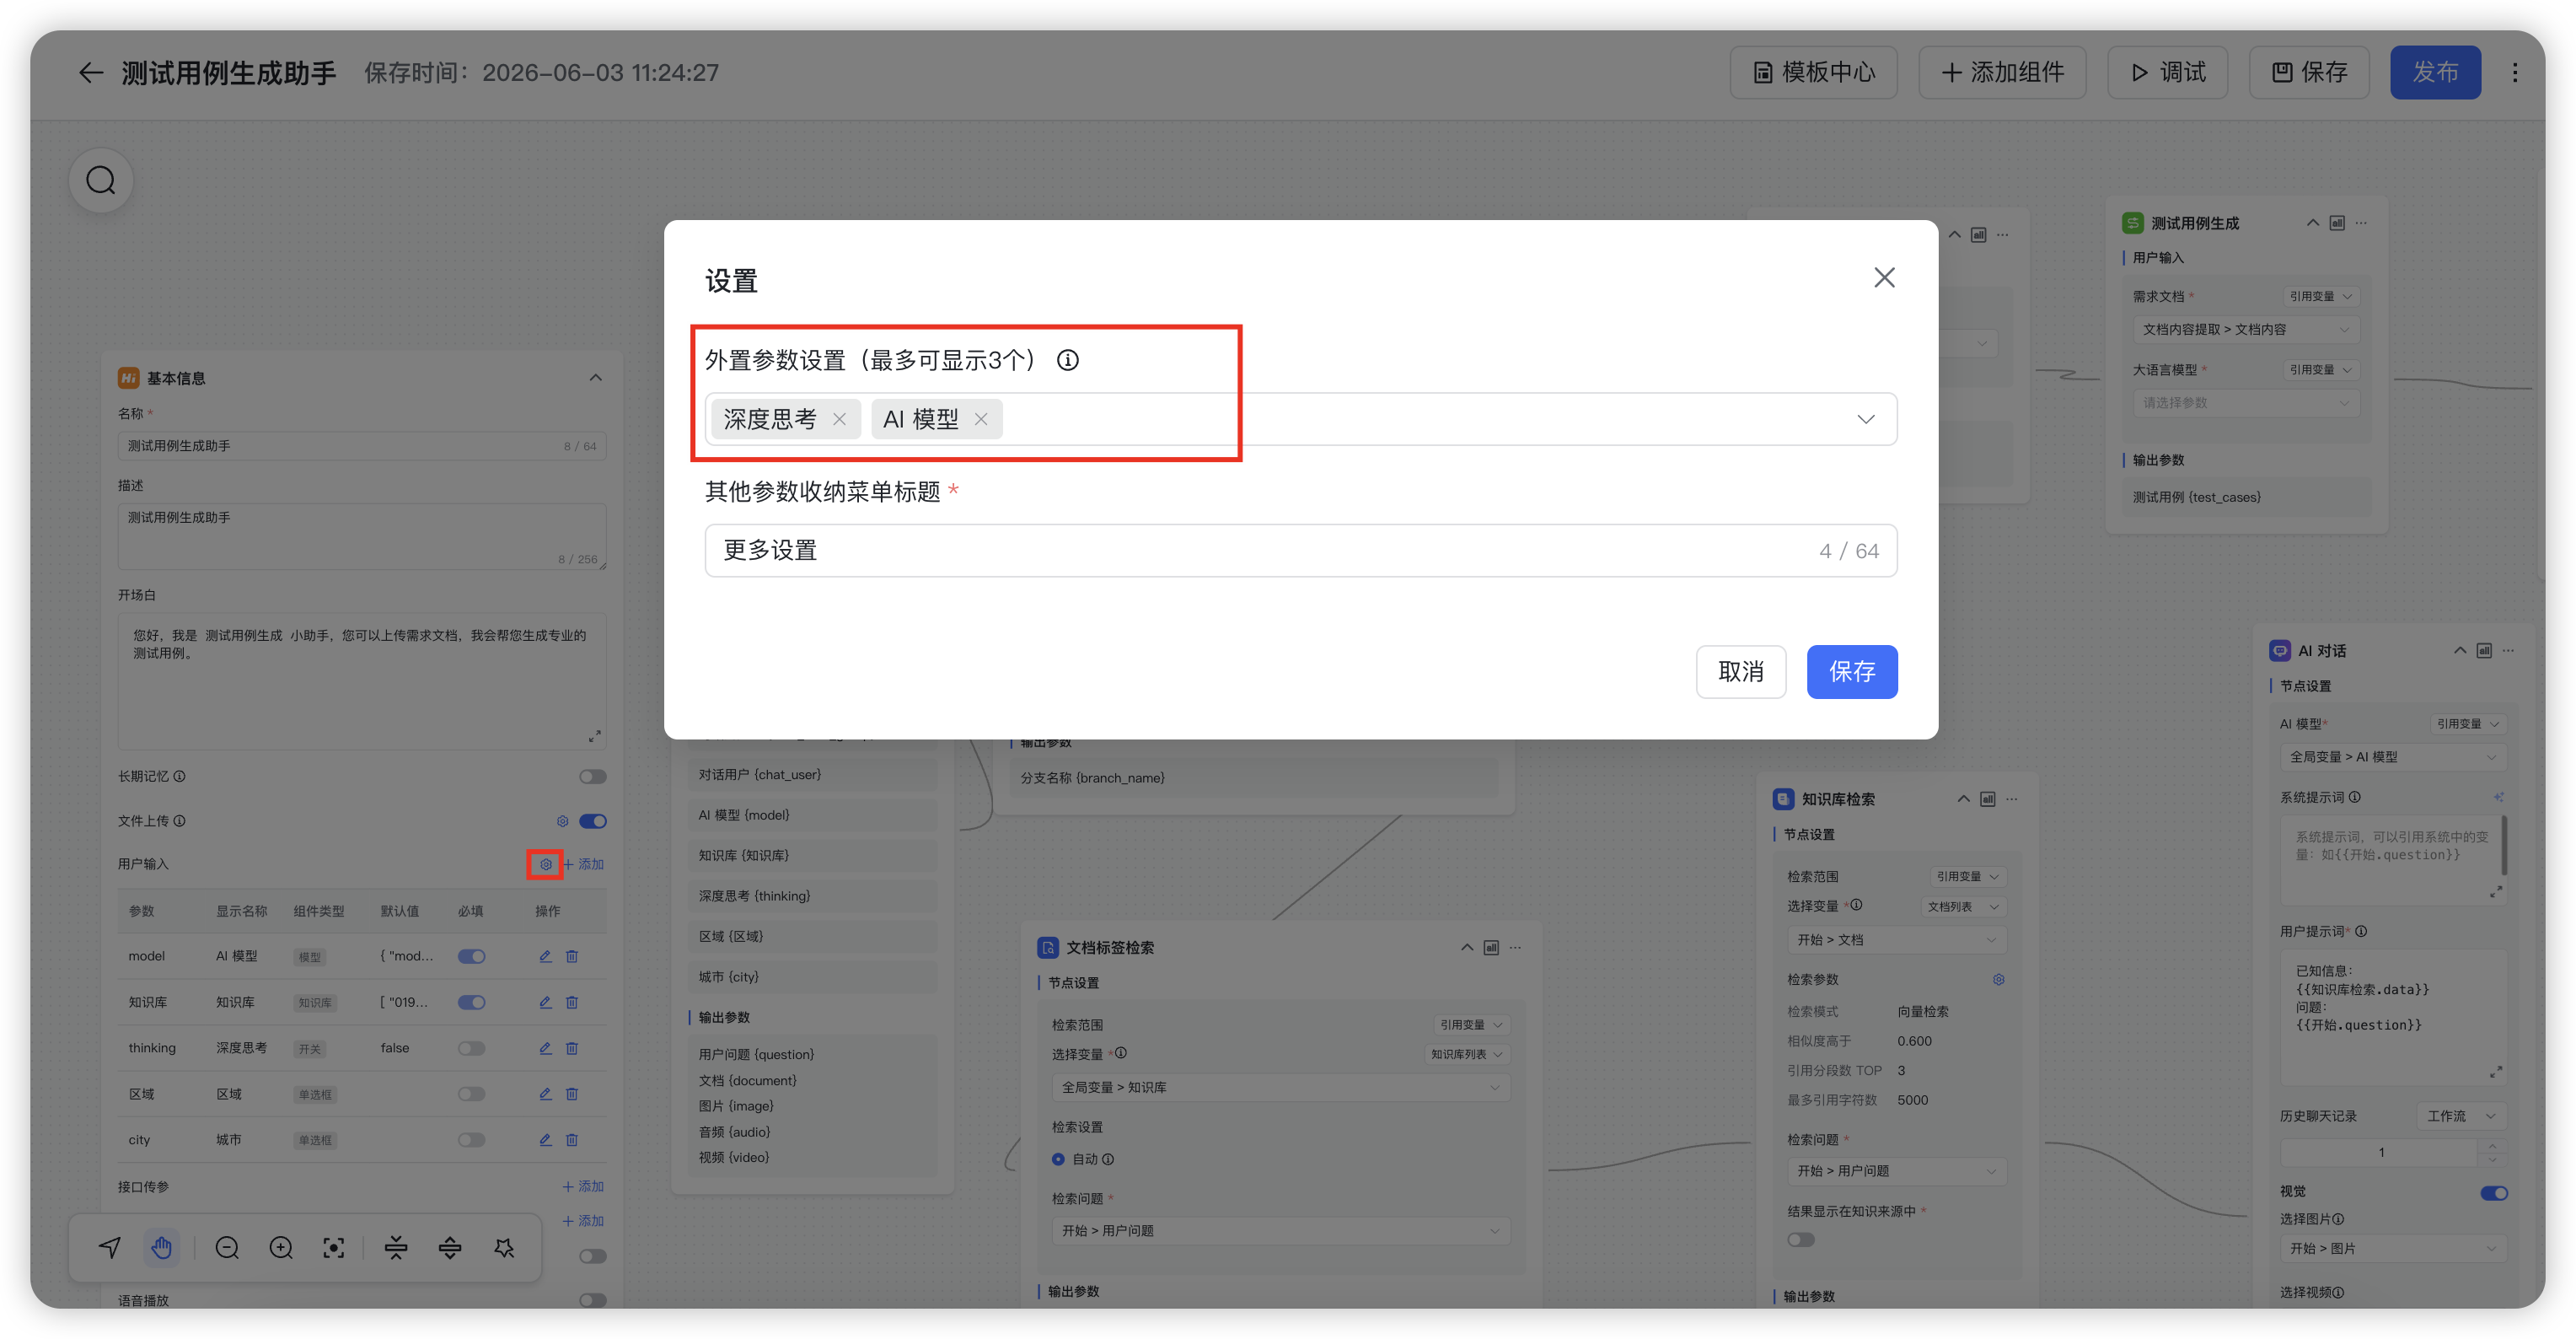This screenshot has width=2576, height=1339.
Task: Delete the model parameter row
Action: point(572,956)
